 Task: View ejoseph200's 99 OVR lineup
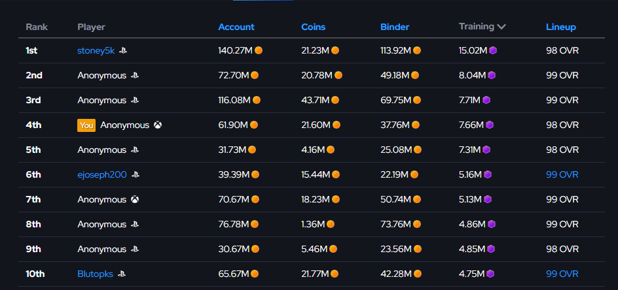click(562, 174)
